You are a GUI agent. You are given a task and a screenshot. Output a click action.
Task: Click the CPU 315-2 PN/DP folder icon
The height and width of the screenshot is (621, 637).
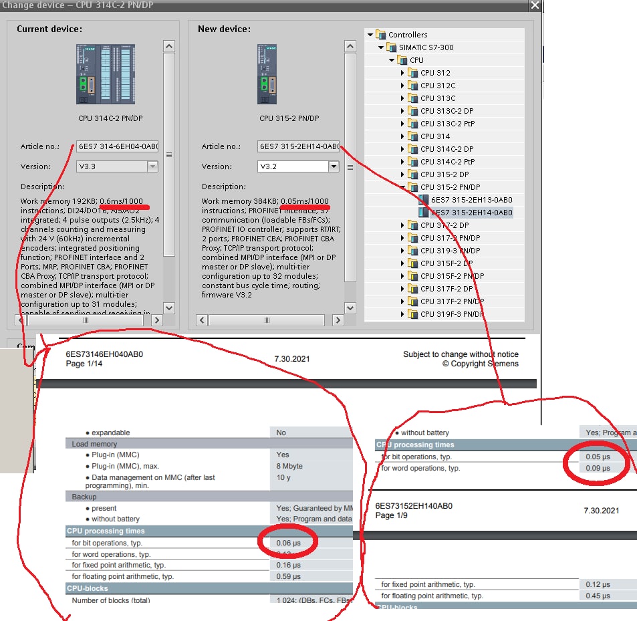[x=413, y=187]
